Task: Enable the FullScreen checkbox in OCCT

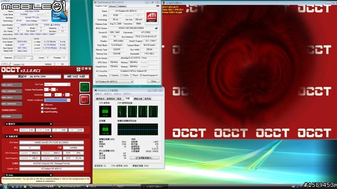Action: [42, 105]
